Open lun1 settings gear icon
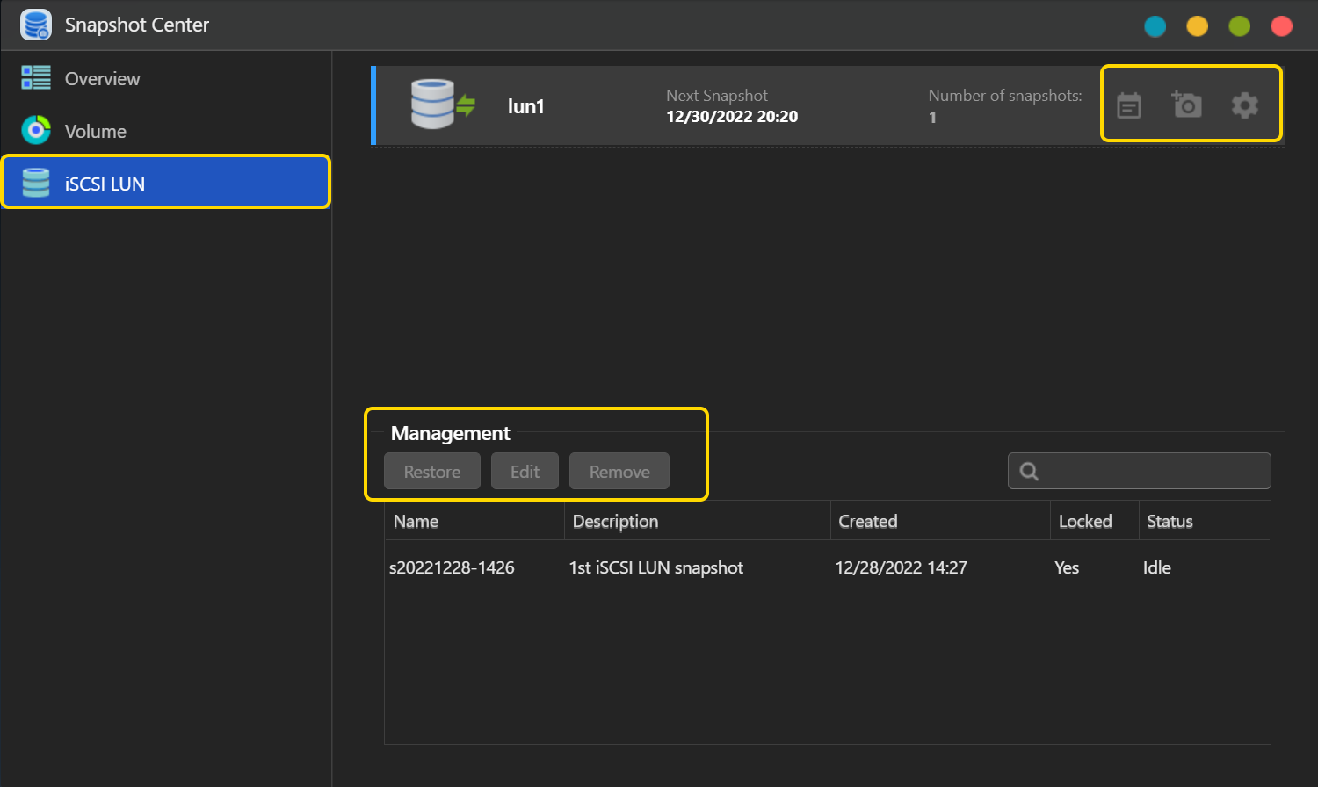The height and width of the screenshot is (787, 1318). pyautogui.click(x=1244, y=106)
